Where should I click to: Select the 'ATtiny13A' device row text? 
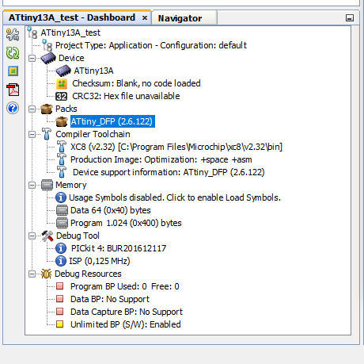coord(93,71)
